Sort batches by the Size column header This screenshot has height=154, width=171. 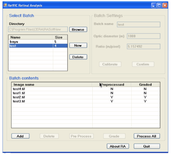60,37
